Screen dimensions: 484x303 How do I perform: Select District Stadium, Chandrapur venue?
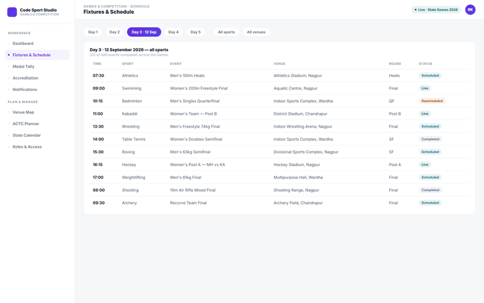301,114
